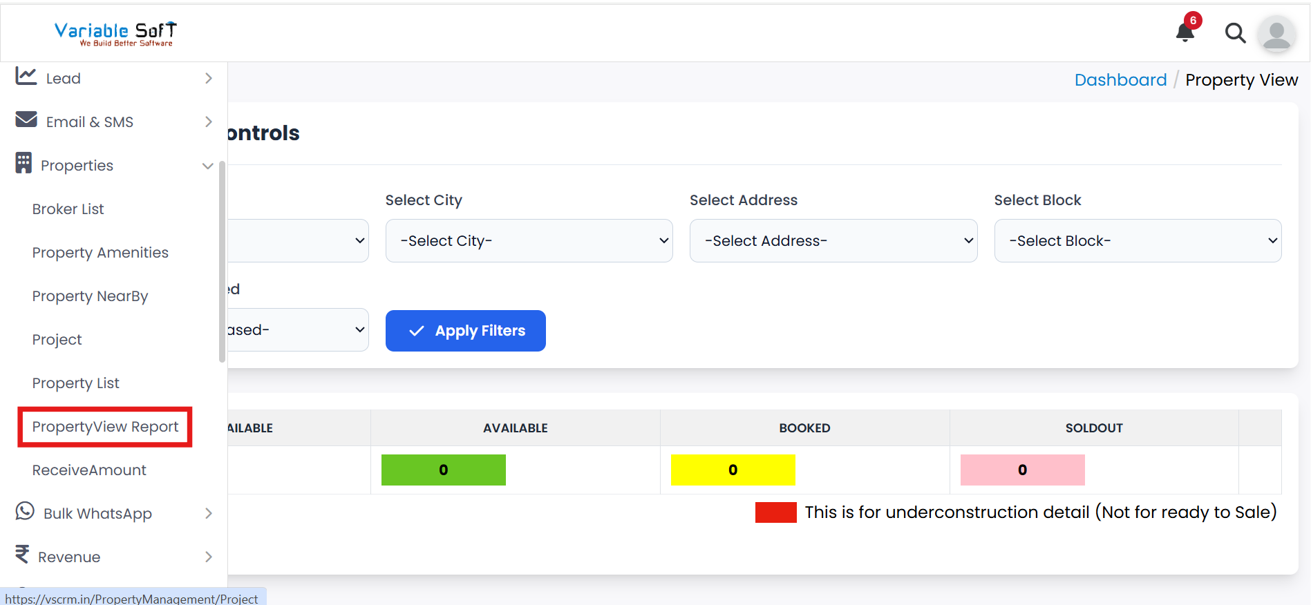
Task: Click the SOLDOUT column header
Action: click(1094, 428)
